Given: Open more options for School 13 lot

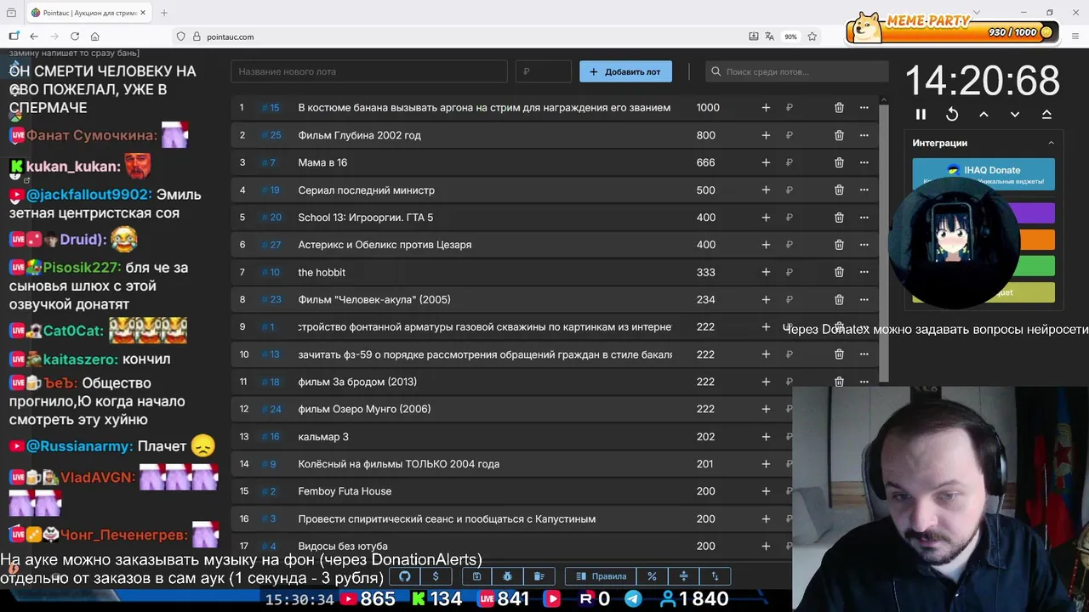Looking at the screenshot, I should coord(864,218).
